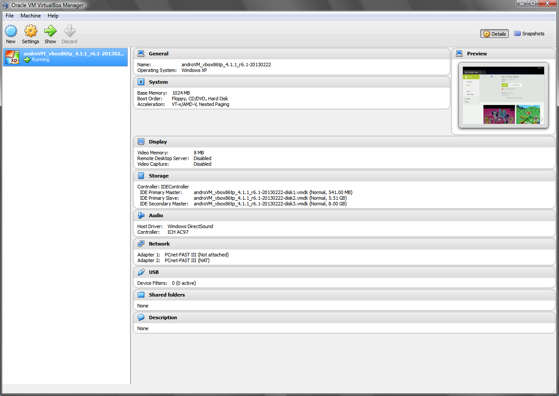Collapse the Preview section header

point(503,54)
